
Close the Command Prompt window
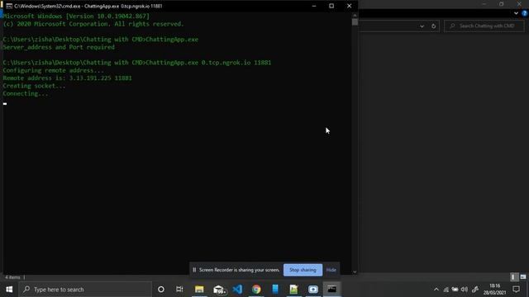click(349, 6)
